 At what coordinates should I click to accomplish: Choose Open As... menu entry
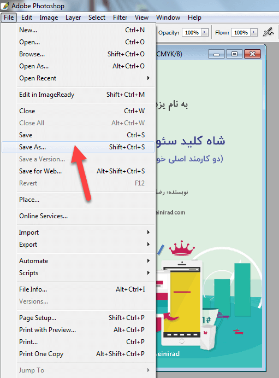(x=78, y=66)
